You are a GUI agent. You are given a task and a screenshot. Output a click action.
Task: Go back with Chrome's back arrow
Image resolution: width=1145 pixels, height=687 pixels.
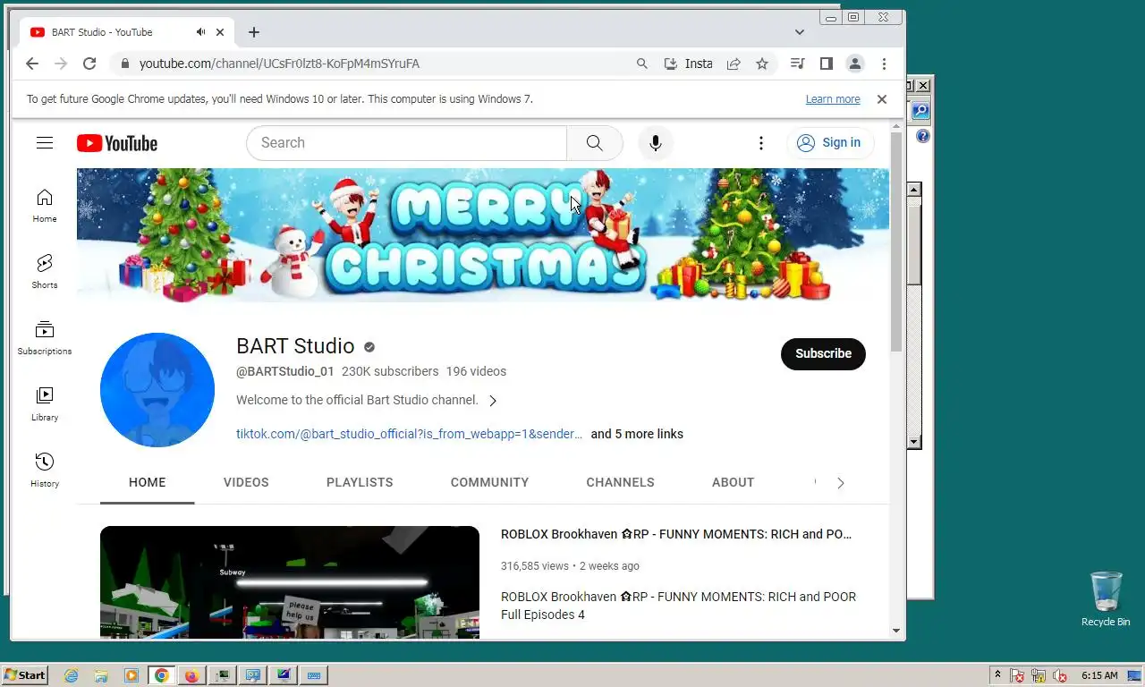tap(32, 64)
